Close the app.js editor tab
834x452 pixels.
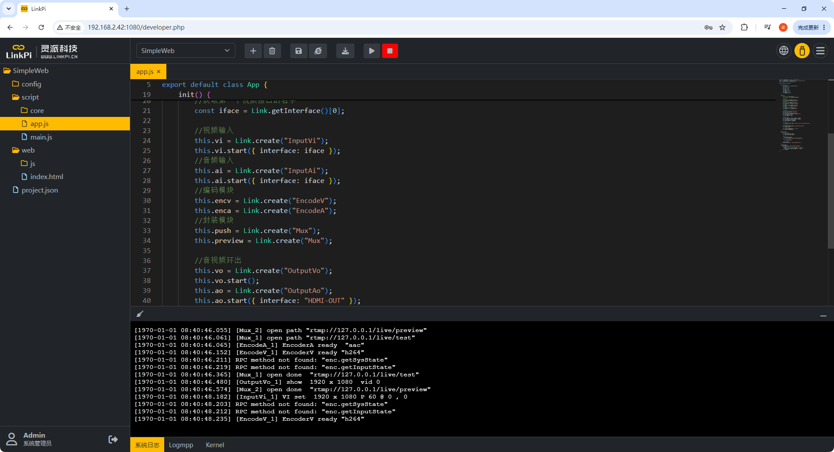point(159,72)
